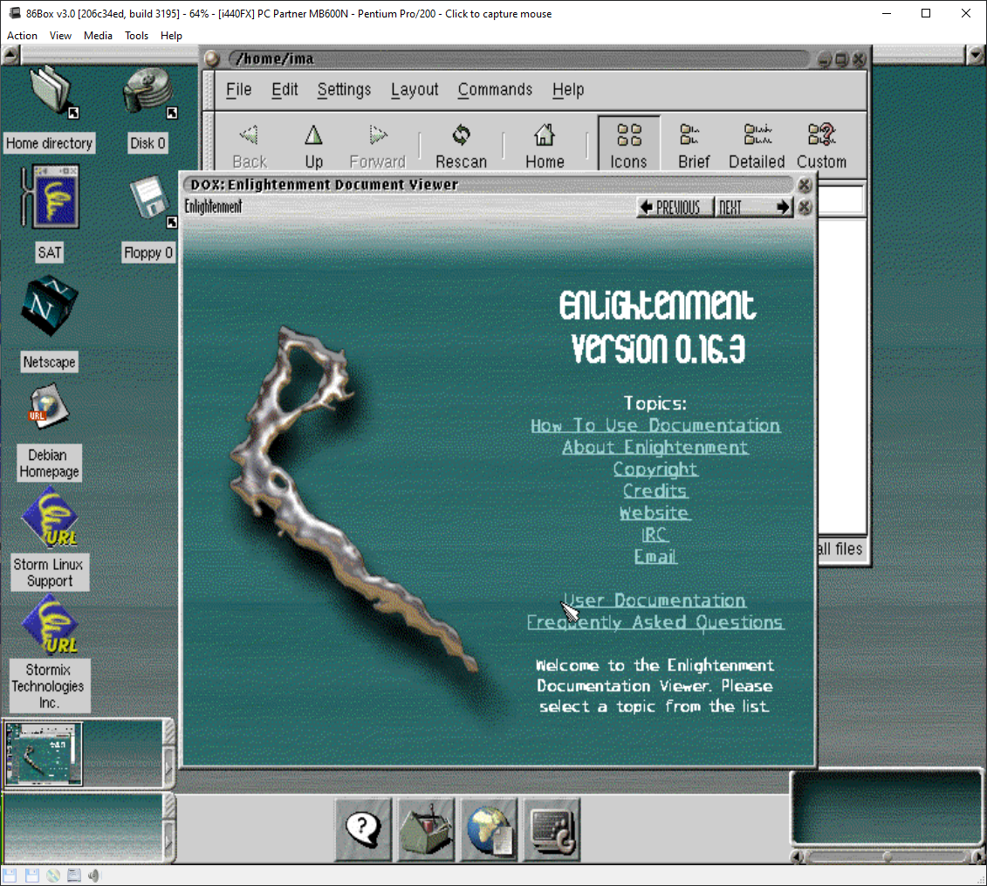
Task: Click the hard disk icon in 86Box status bar
Action: pyautogui.click(x=73, y=876)
